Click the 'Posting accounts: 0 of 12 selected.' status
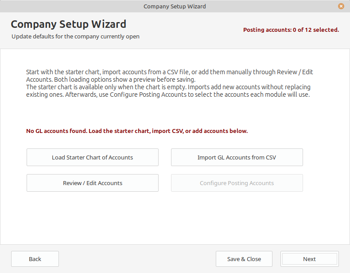The image size is (350, 273). coord(291,30)
